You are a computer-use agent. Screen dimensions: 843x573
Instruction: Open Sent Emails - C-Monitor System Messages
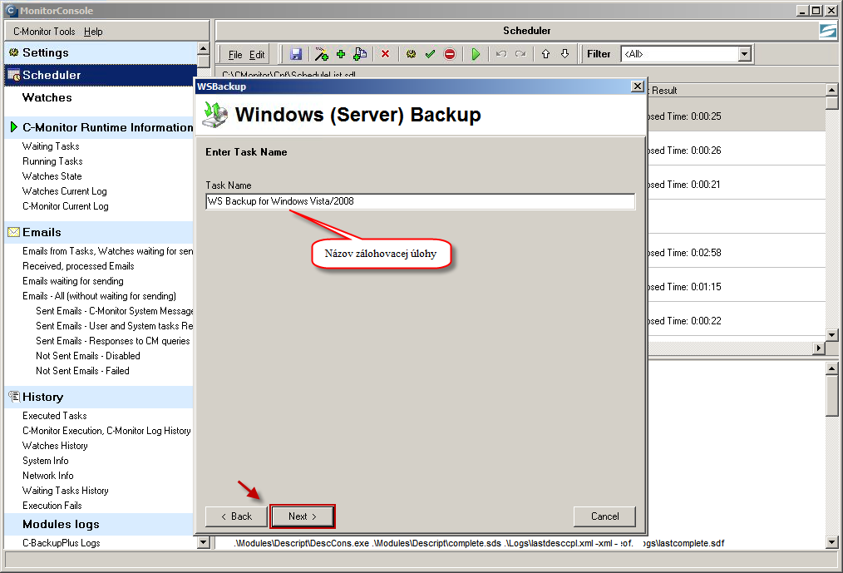115,312
